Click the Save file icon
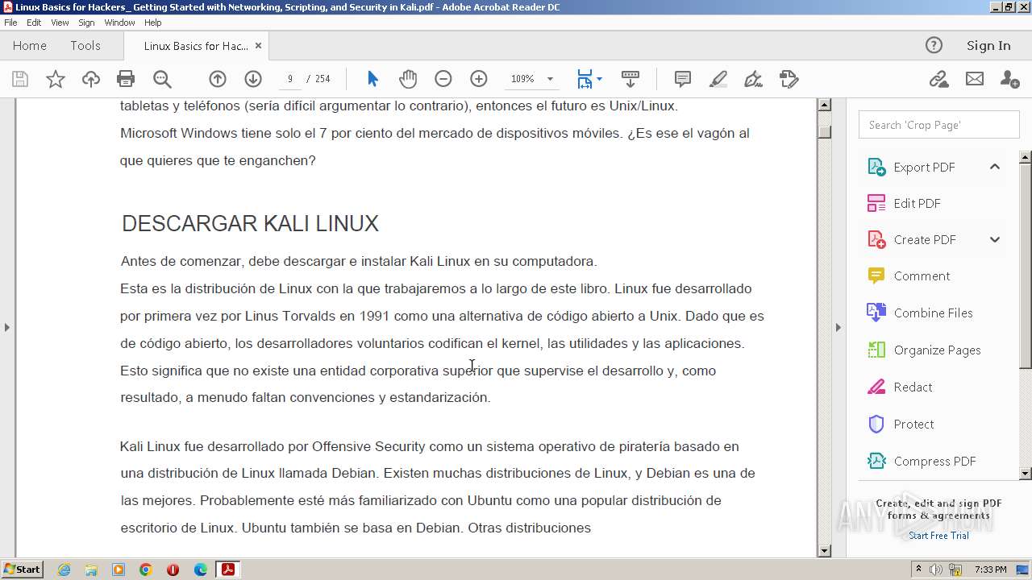This screenshot has height=580, width=1032. (20, 79)
